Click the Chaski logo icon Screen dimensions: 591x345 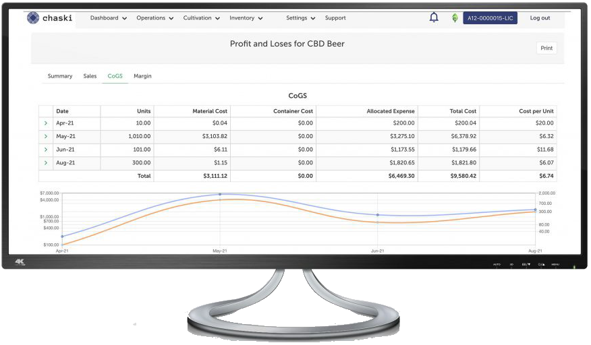[x=33, y=18]
